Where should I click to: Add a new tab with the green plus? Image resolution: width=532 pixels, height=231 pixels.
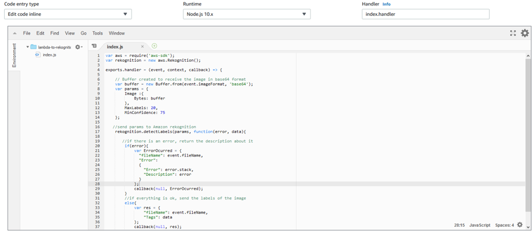[x=154, y=46]
